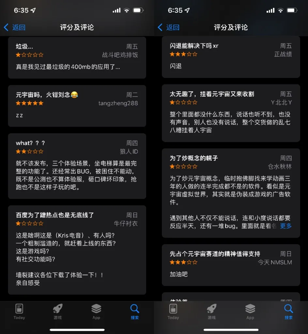
Task: Select the 搜索 magnifier tab in left phone
Action: [135, 311]
